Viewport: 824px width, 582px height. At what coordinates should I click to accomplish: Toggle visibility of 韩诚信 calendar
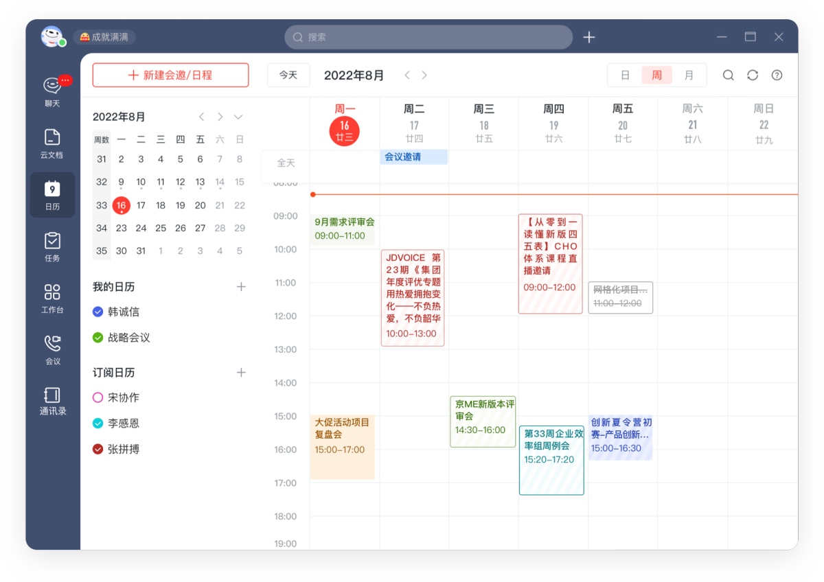pos(97,312)
